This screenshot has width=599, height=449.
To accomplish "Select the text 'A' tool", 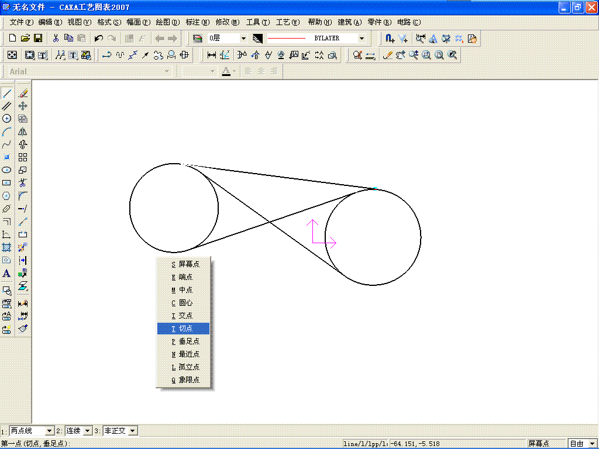I will [6, 274].
